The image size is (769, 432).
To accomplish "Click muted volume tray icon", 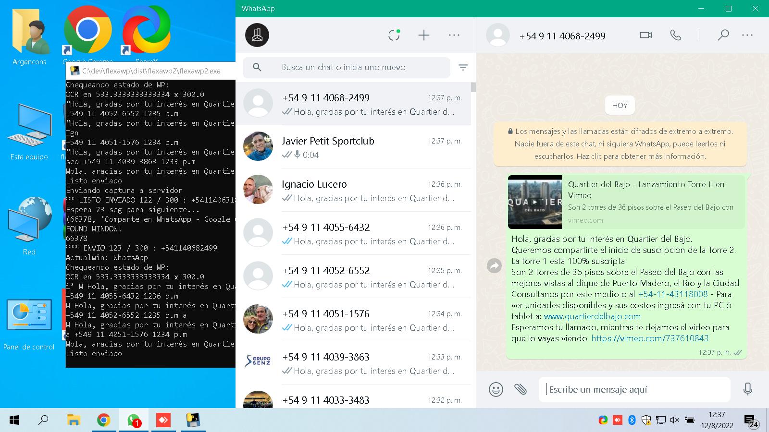I will 675,420.
